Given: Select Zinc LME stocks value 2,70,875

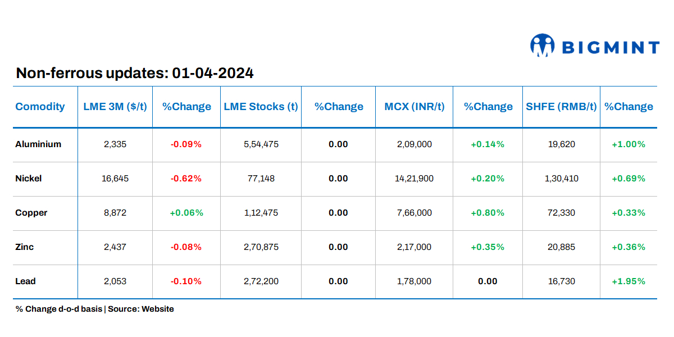Looking at the screenshot, I should [261, 247].
